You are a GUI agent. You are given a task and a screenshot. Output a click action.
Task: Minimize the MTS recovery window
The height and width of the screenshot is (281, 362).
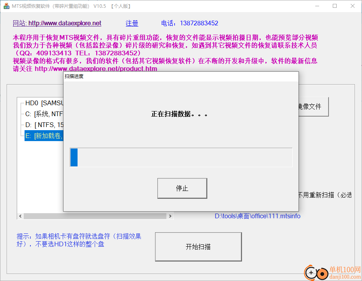(x=317, y=6)
